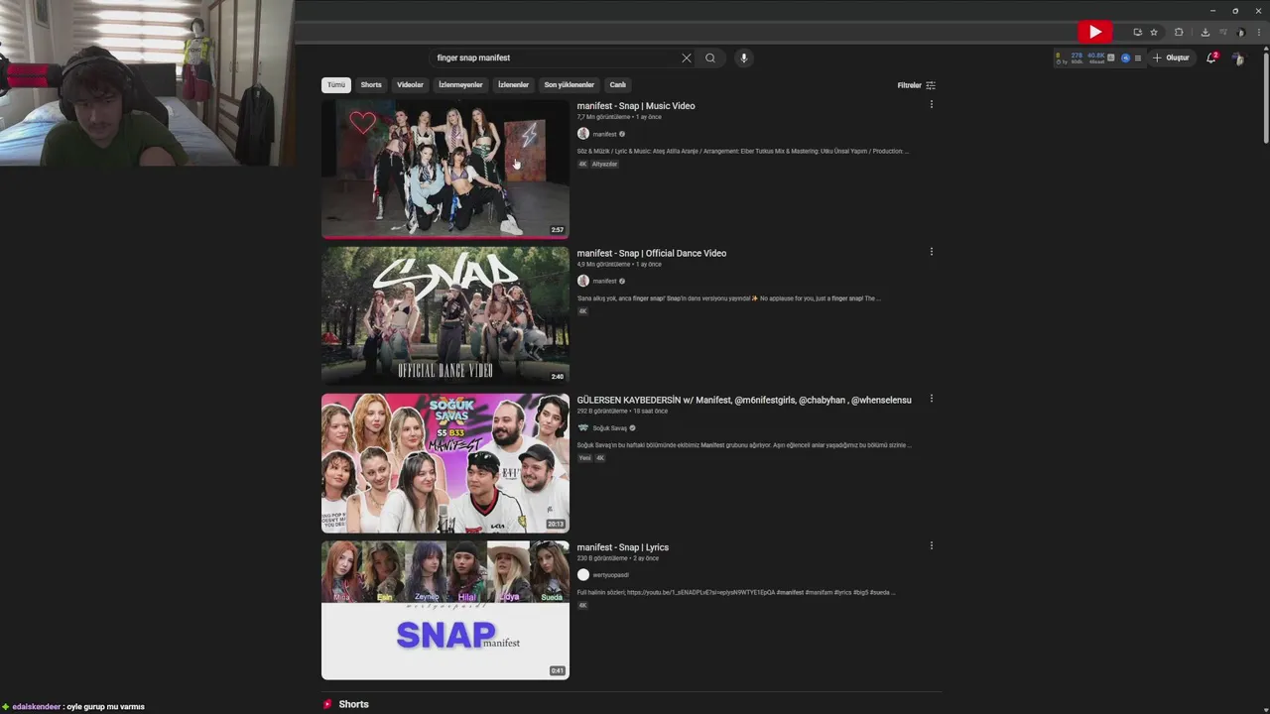Open more options for GÜLERSEN KAYBEDERSİN video
Screen dimensions: 1270x714
click(x=931, y=399)
